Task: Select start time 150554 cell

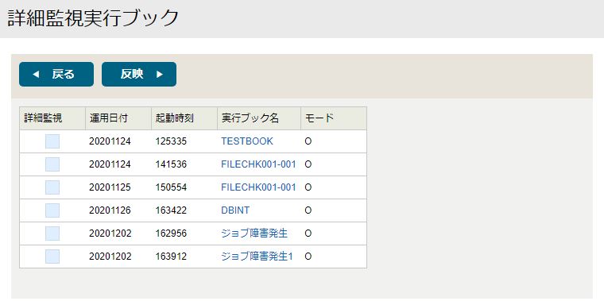Action: [x=171, y=187]
